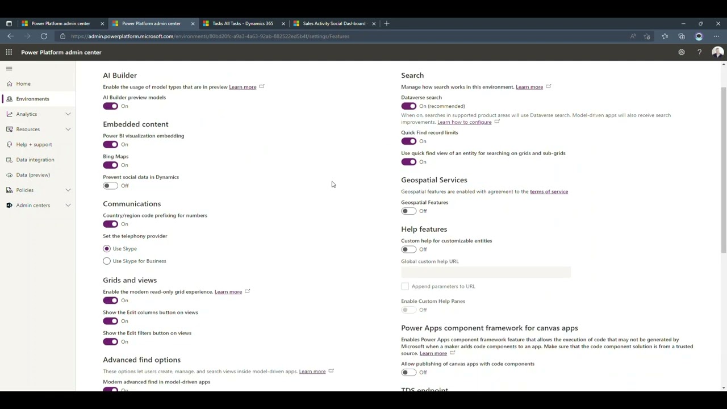Toggle Show the Edit columns button switch
Image resolution: width=727 pixels, height=409 pixels.
coord(110,321)
